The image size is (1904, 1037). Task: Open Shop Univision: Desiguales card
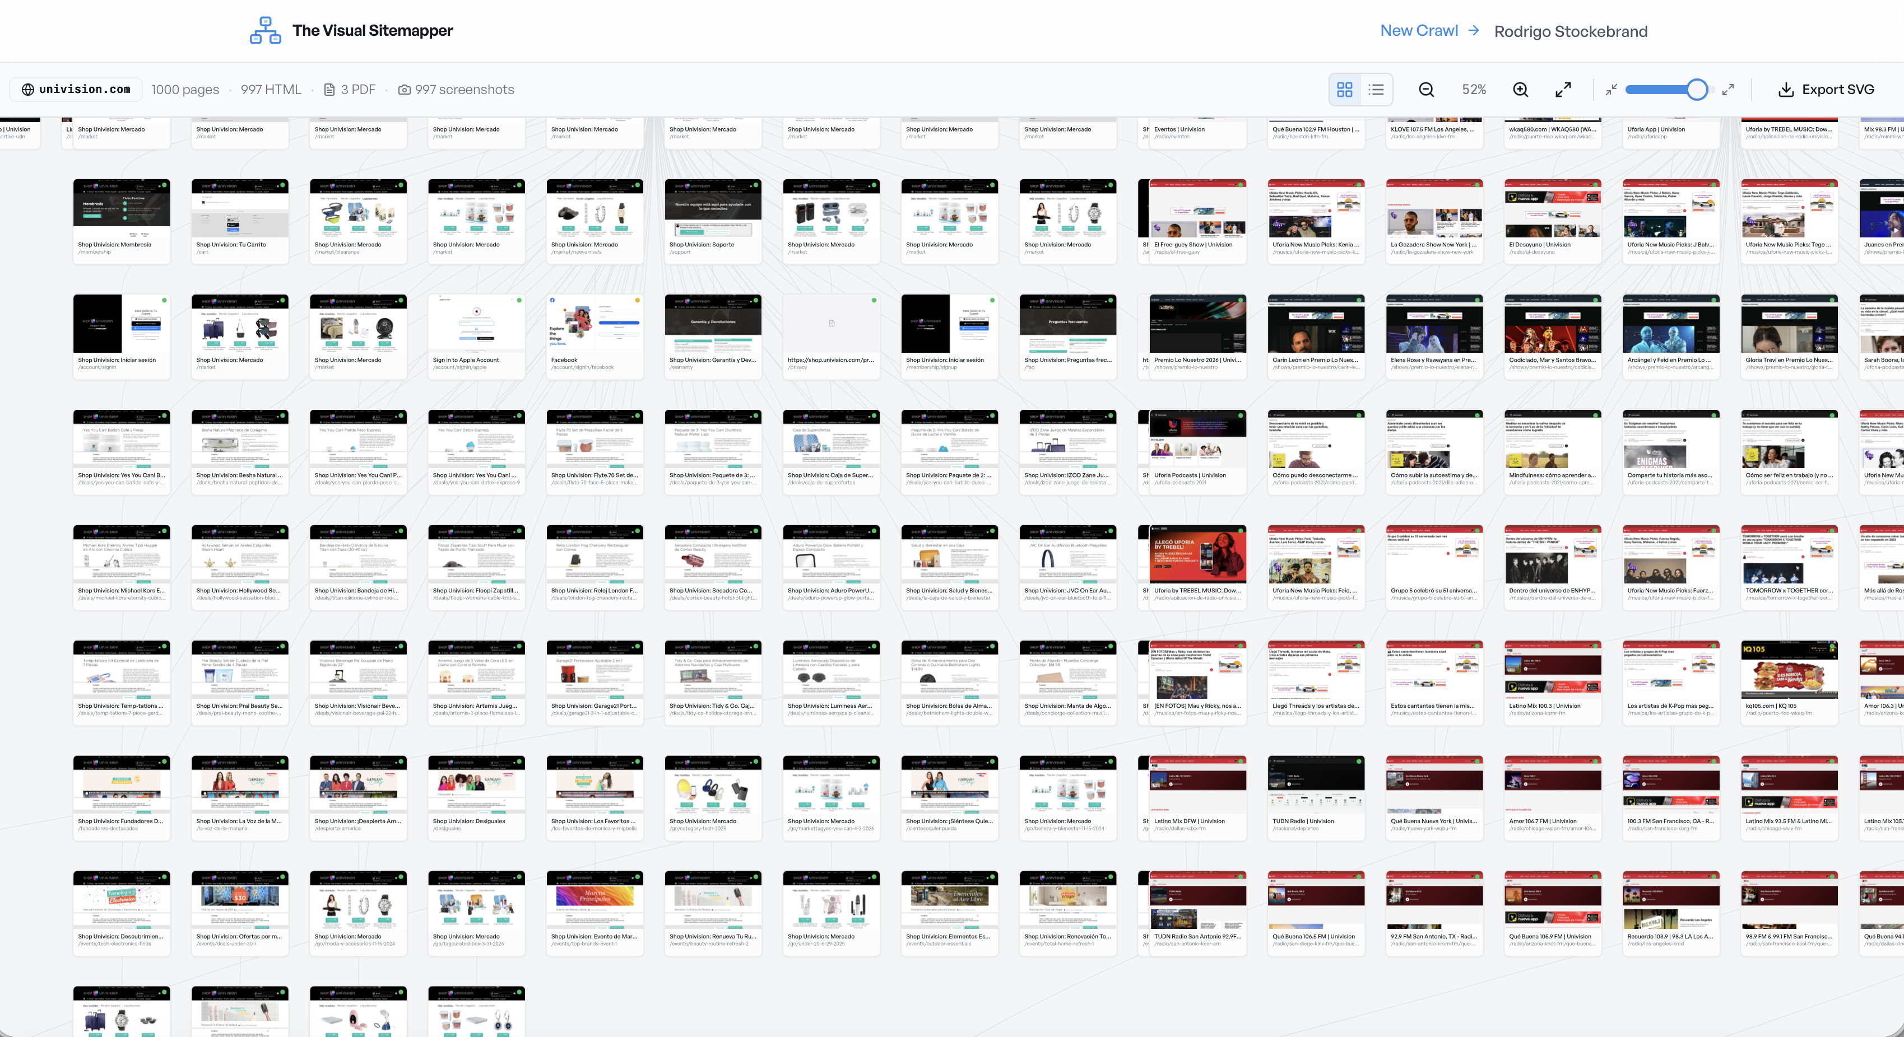(477, 798)
